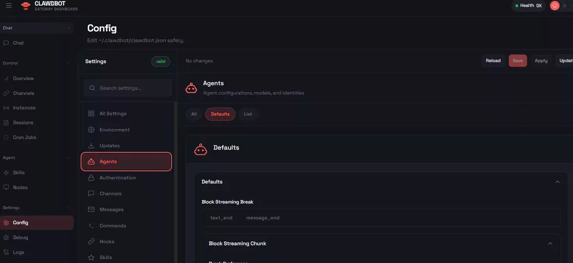This screenshot has height=263, width=573.
Task: Click the search magnifier icon
Action: pos(92,88)
